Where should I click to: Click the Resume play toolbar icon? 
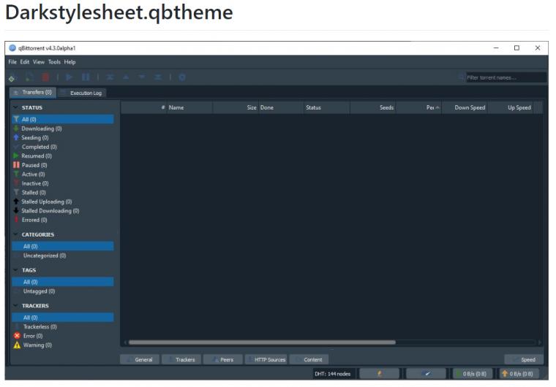[69, 77]
